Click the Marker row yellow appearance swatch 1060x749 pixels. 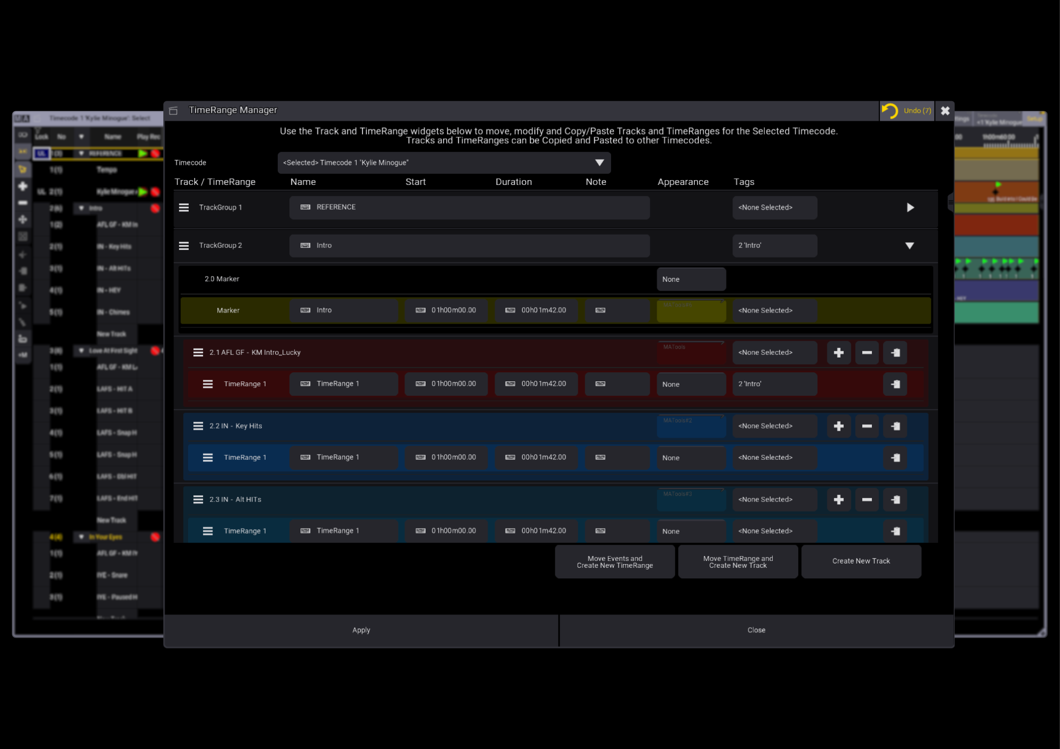(691, 310)
